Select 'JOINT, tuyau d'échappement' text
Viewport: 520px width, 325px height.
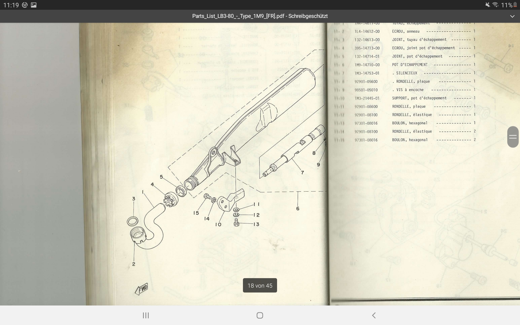[x=419, y=40]
